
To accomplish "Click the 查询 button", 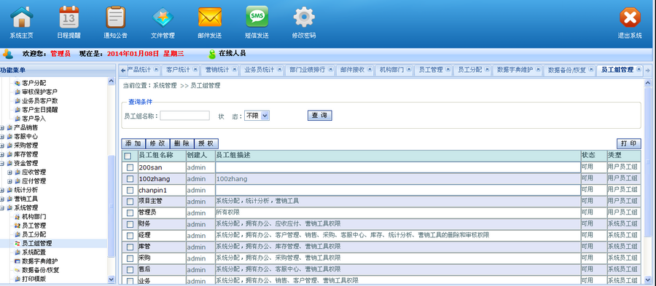I will (320, 116).
